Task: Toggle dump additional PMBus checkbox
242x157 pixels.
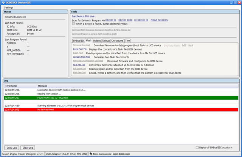Action: point(73,24)
